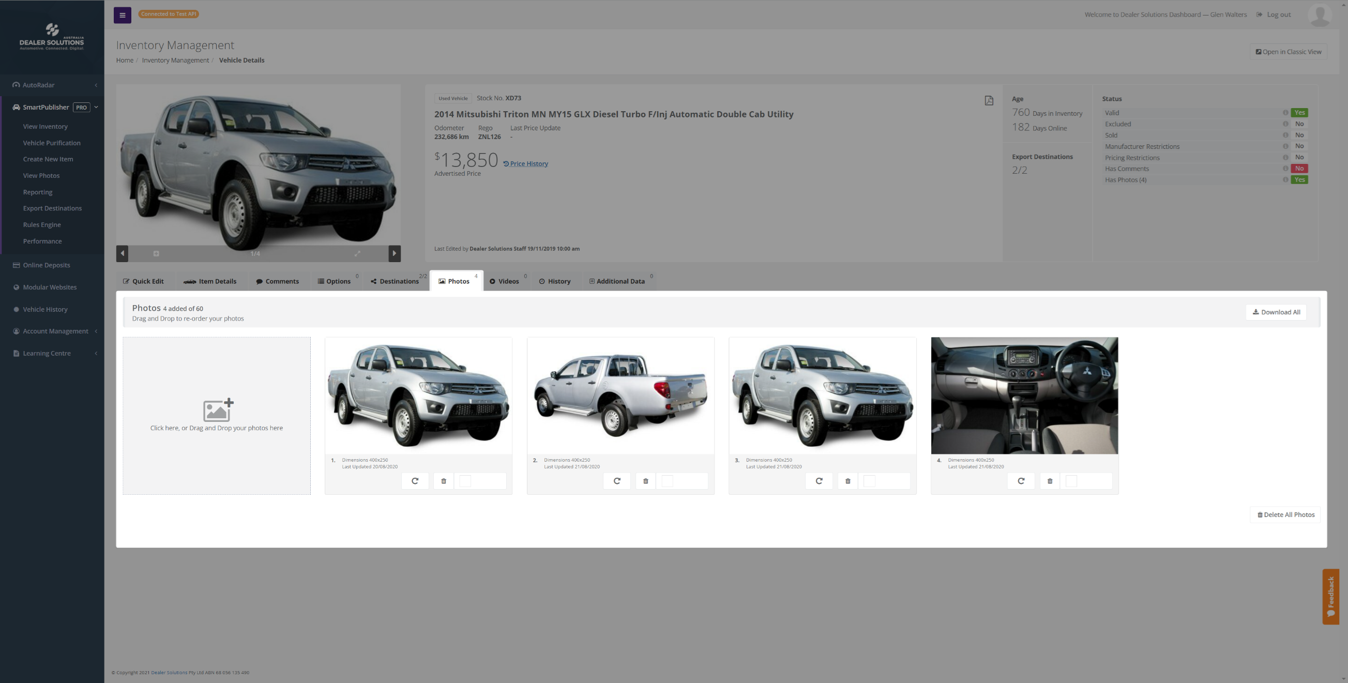Open the Destinations tab

click(x=395, y=281)
